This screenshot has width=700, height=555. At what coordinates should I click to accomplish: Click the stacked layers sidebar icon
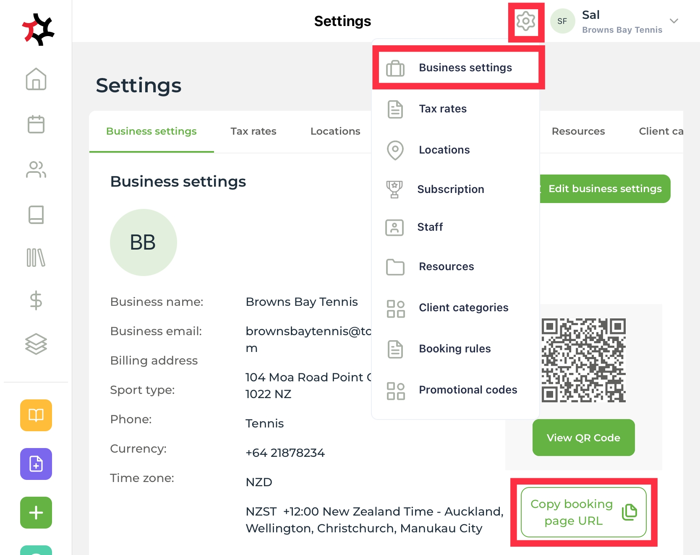click(x=36, y=344)
